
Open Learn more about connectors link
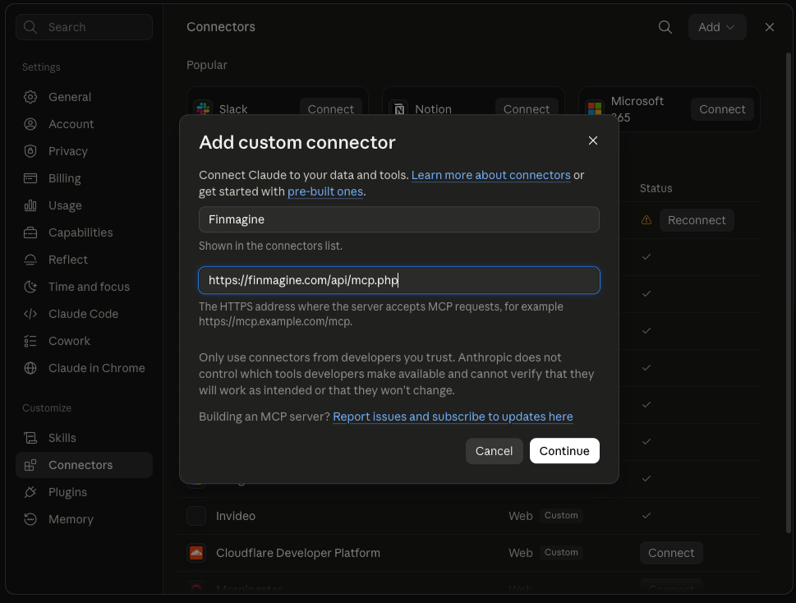[490, 175]
